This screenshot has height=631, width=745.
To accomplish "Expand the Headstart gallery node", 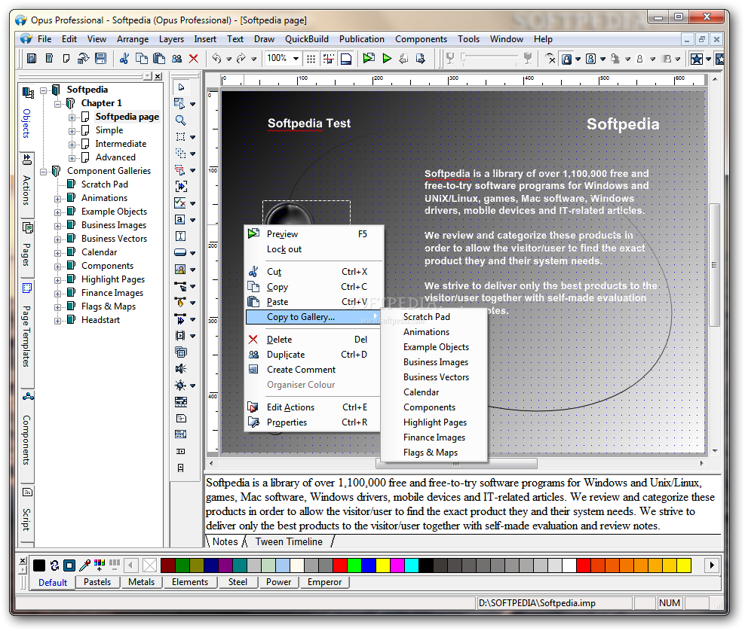I will click(x=57, y=321).
